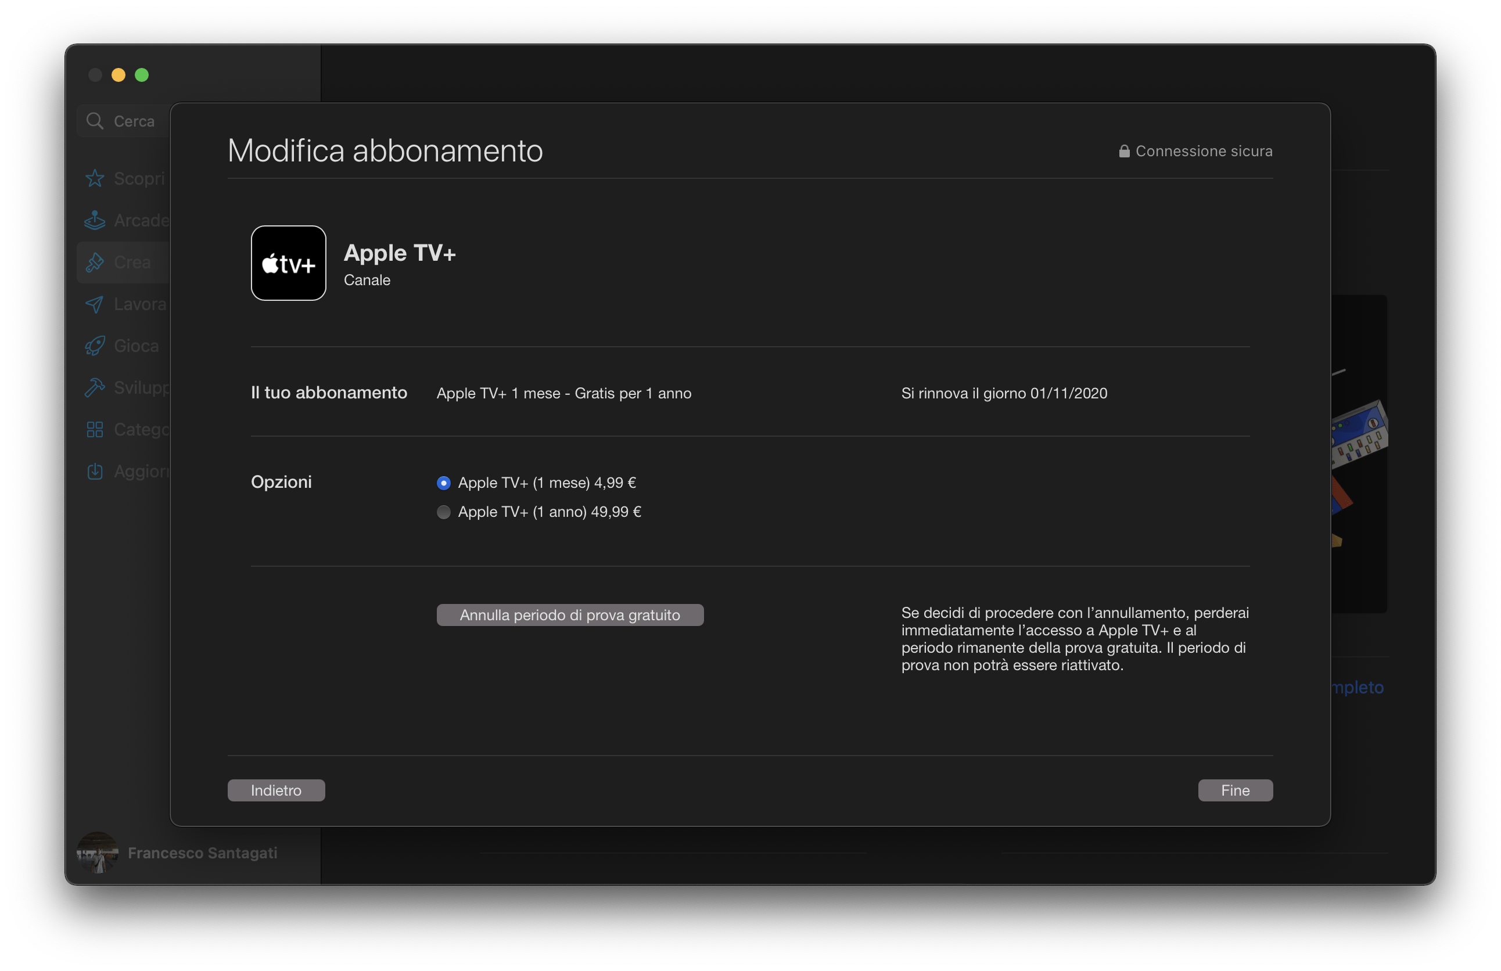Finish with the Fine button
Screen dimensions: 1501x971
point(1235,790)
